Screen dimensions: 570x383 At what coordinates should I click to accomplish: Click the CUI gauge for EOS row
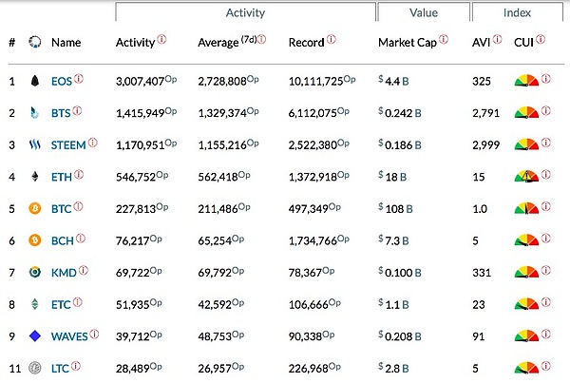(525, 81)
